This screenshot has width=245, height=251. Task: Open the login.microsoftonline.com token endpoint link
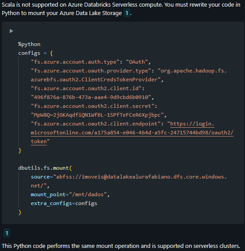point(132,133)
